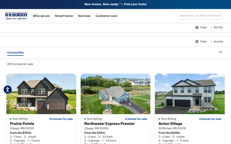Screen dimensions: 231x144
Task: Click the 3 - 5 bed | 2 - 3.5 bath text
Action: click(99, 137)
